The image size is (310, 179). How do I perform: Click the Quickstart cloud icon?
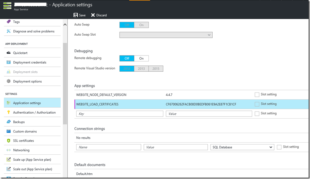(8, 53)
